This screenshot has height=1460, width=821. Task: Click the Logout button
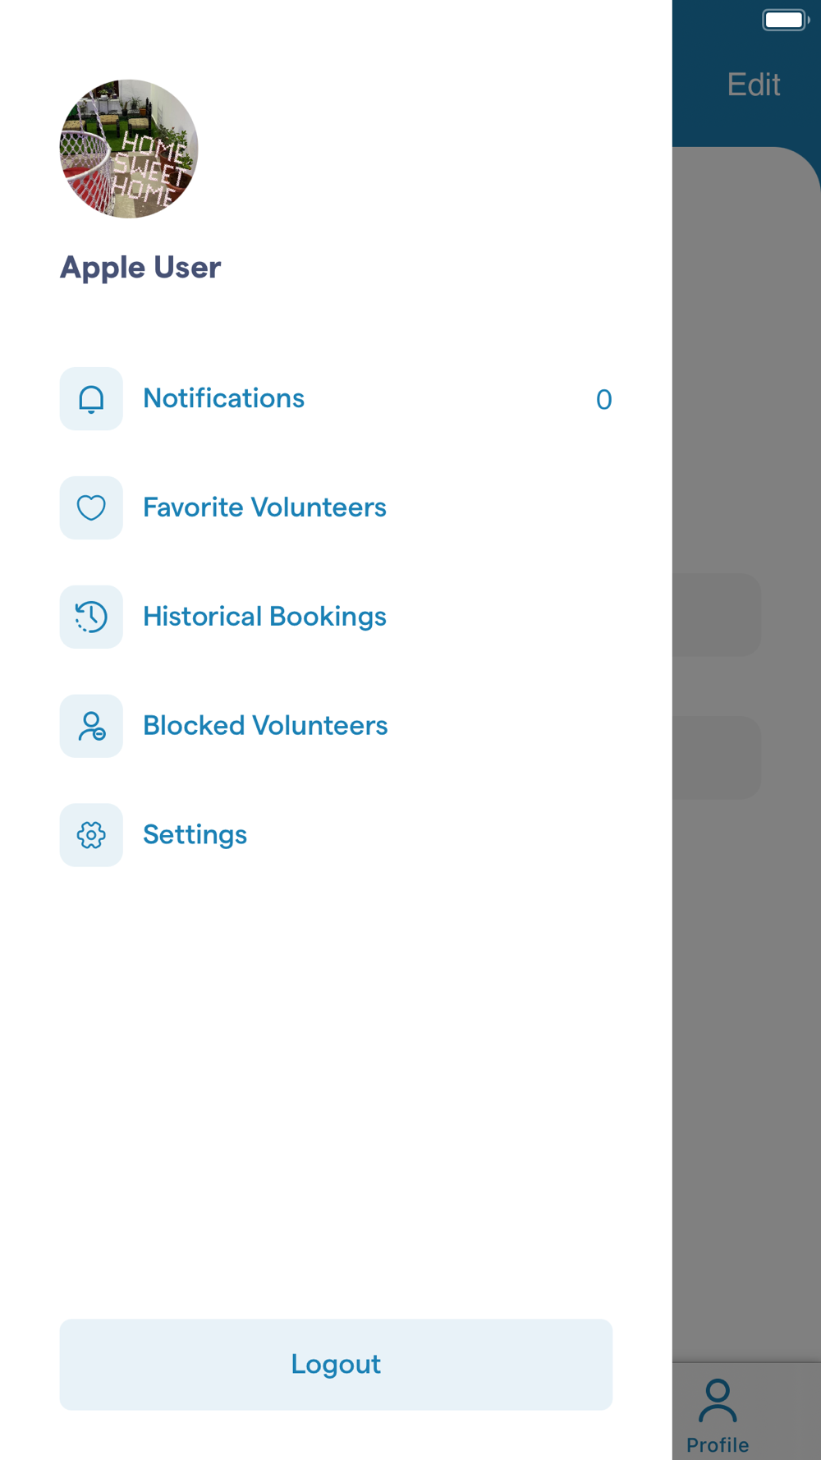[336, 1365]
